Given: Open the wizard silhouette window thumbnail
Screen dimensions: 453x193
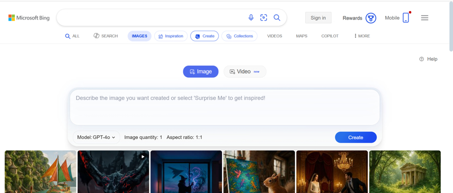Looking at the screenshot, I should 186,172.
